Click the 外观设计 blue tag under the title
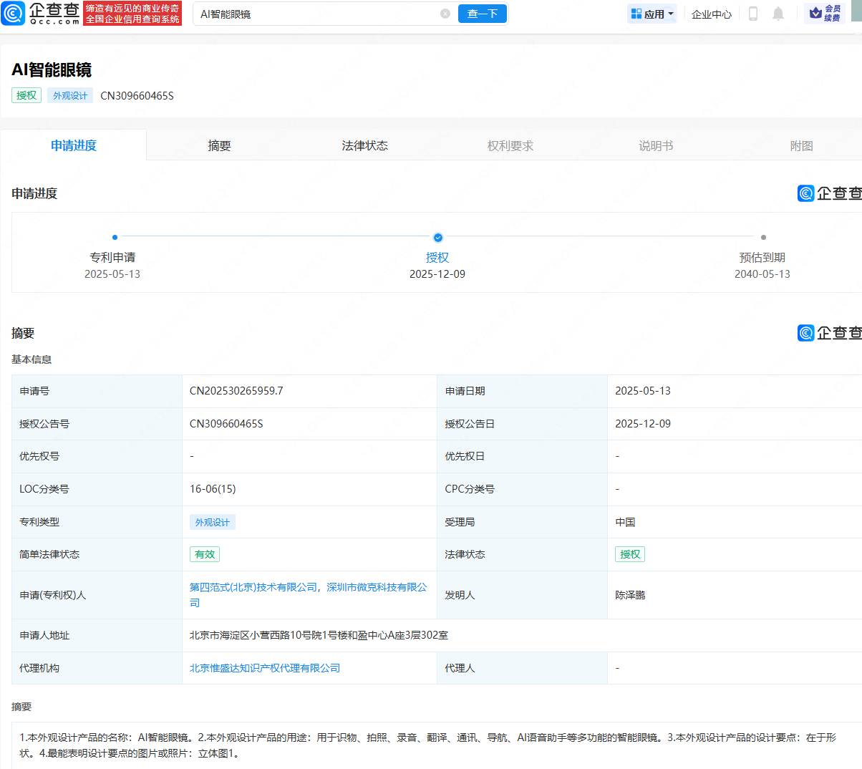Image resolution: width=862 pixels, height=769 pixels. tap(69, 95)
